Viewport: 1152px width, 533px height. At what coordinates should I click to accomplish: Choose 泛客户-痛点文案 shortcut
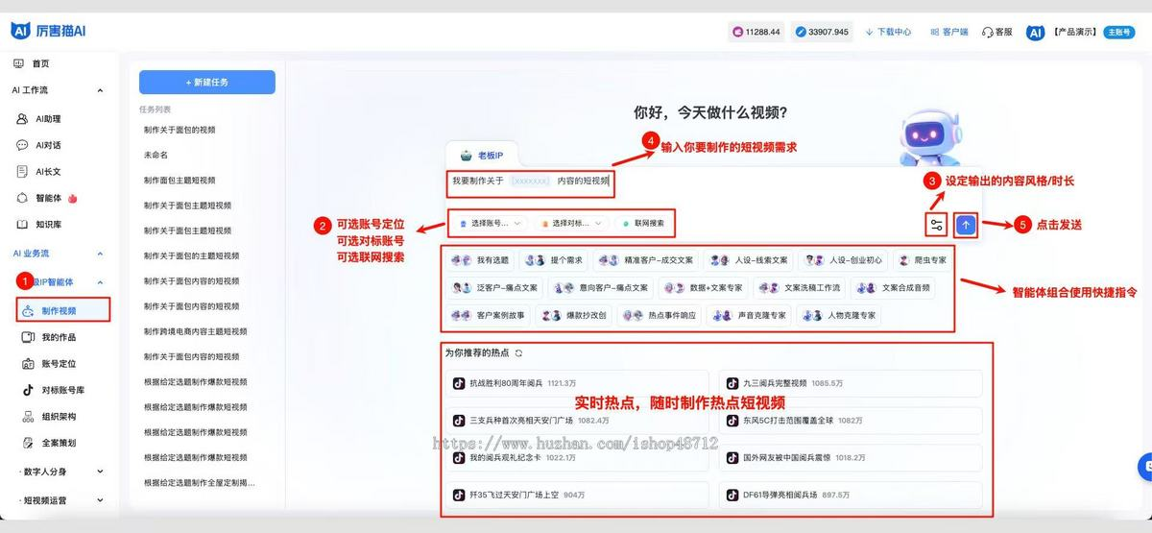click(x=494, y=287)
